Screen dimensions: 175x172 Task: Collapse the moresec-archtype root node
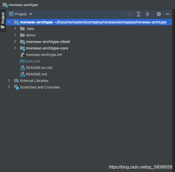9,22
